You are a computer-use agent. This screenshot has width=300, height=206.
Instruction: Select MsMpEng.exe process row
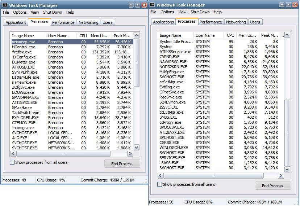pyautogui.click(x=221, y=72)
